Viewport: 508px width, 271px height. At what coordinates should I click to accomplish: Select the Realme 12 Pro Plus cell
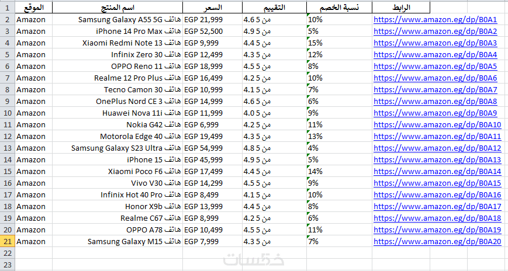[118, 78]
